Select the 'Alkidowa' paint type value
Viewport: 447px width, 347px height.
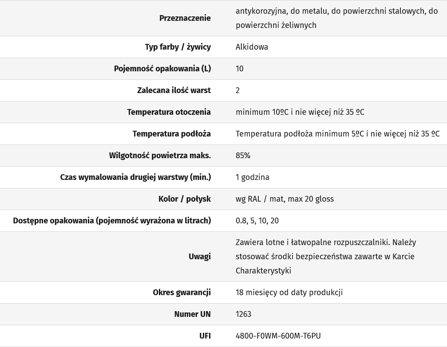pyautogui.click(x=252, y=47)
